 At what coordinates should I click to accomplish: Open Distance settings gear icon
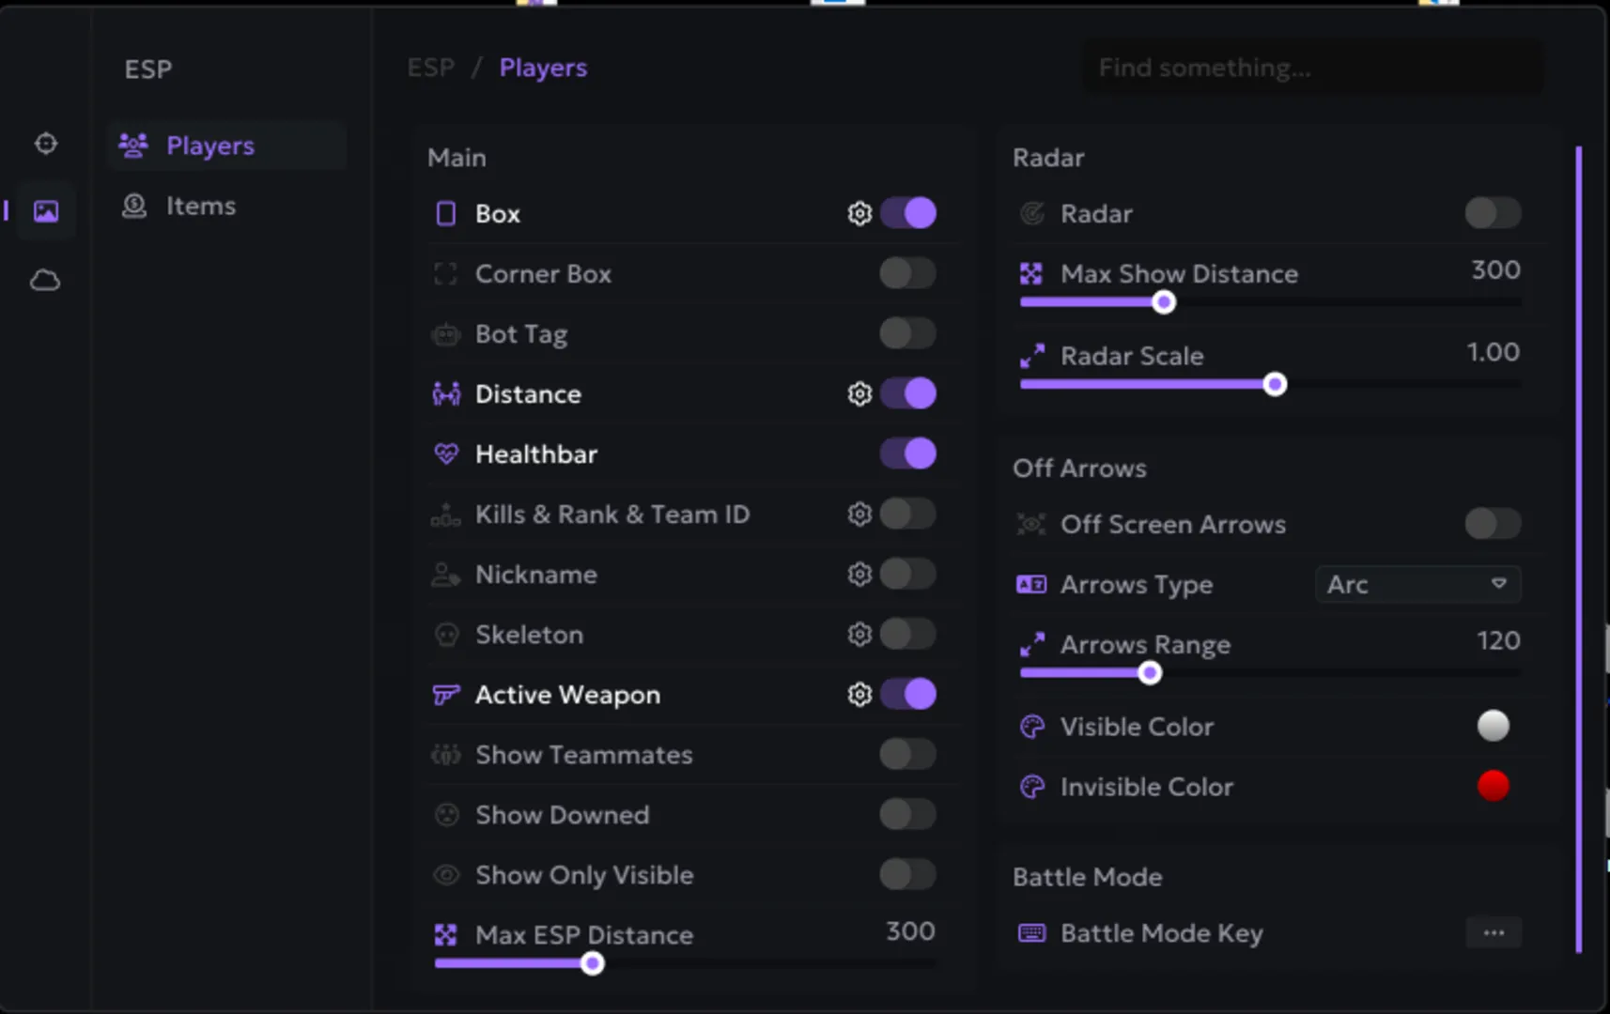tap(859, 394)
